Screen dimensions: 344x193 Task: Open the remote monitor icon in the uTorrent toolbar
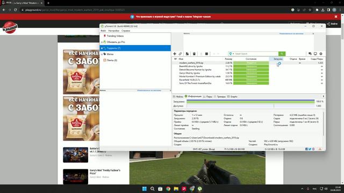click(316, 54)
